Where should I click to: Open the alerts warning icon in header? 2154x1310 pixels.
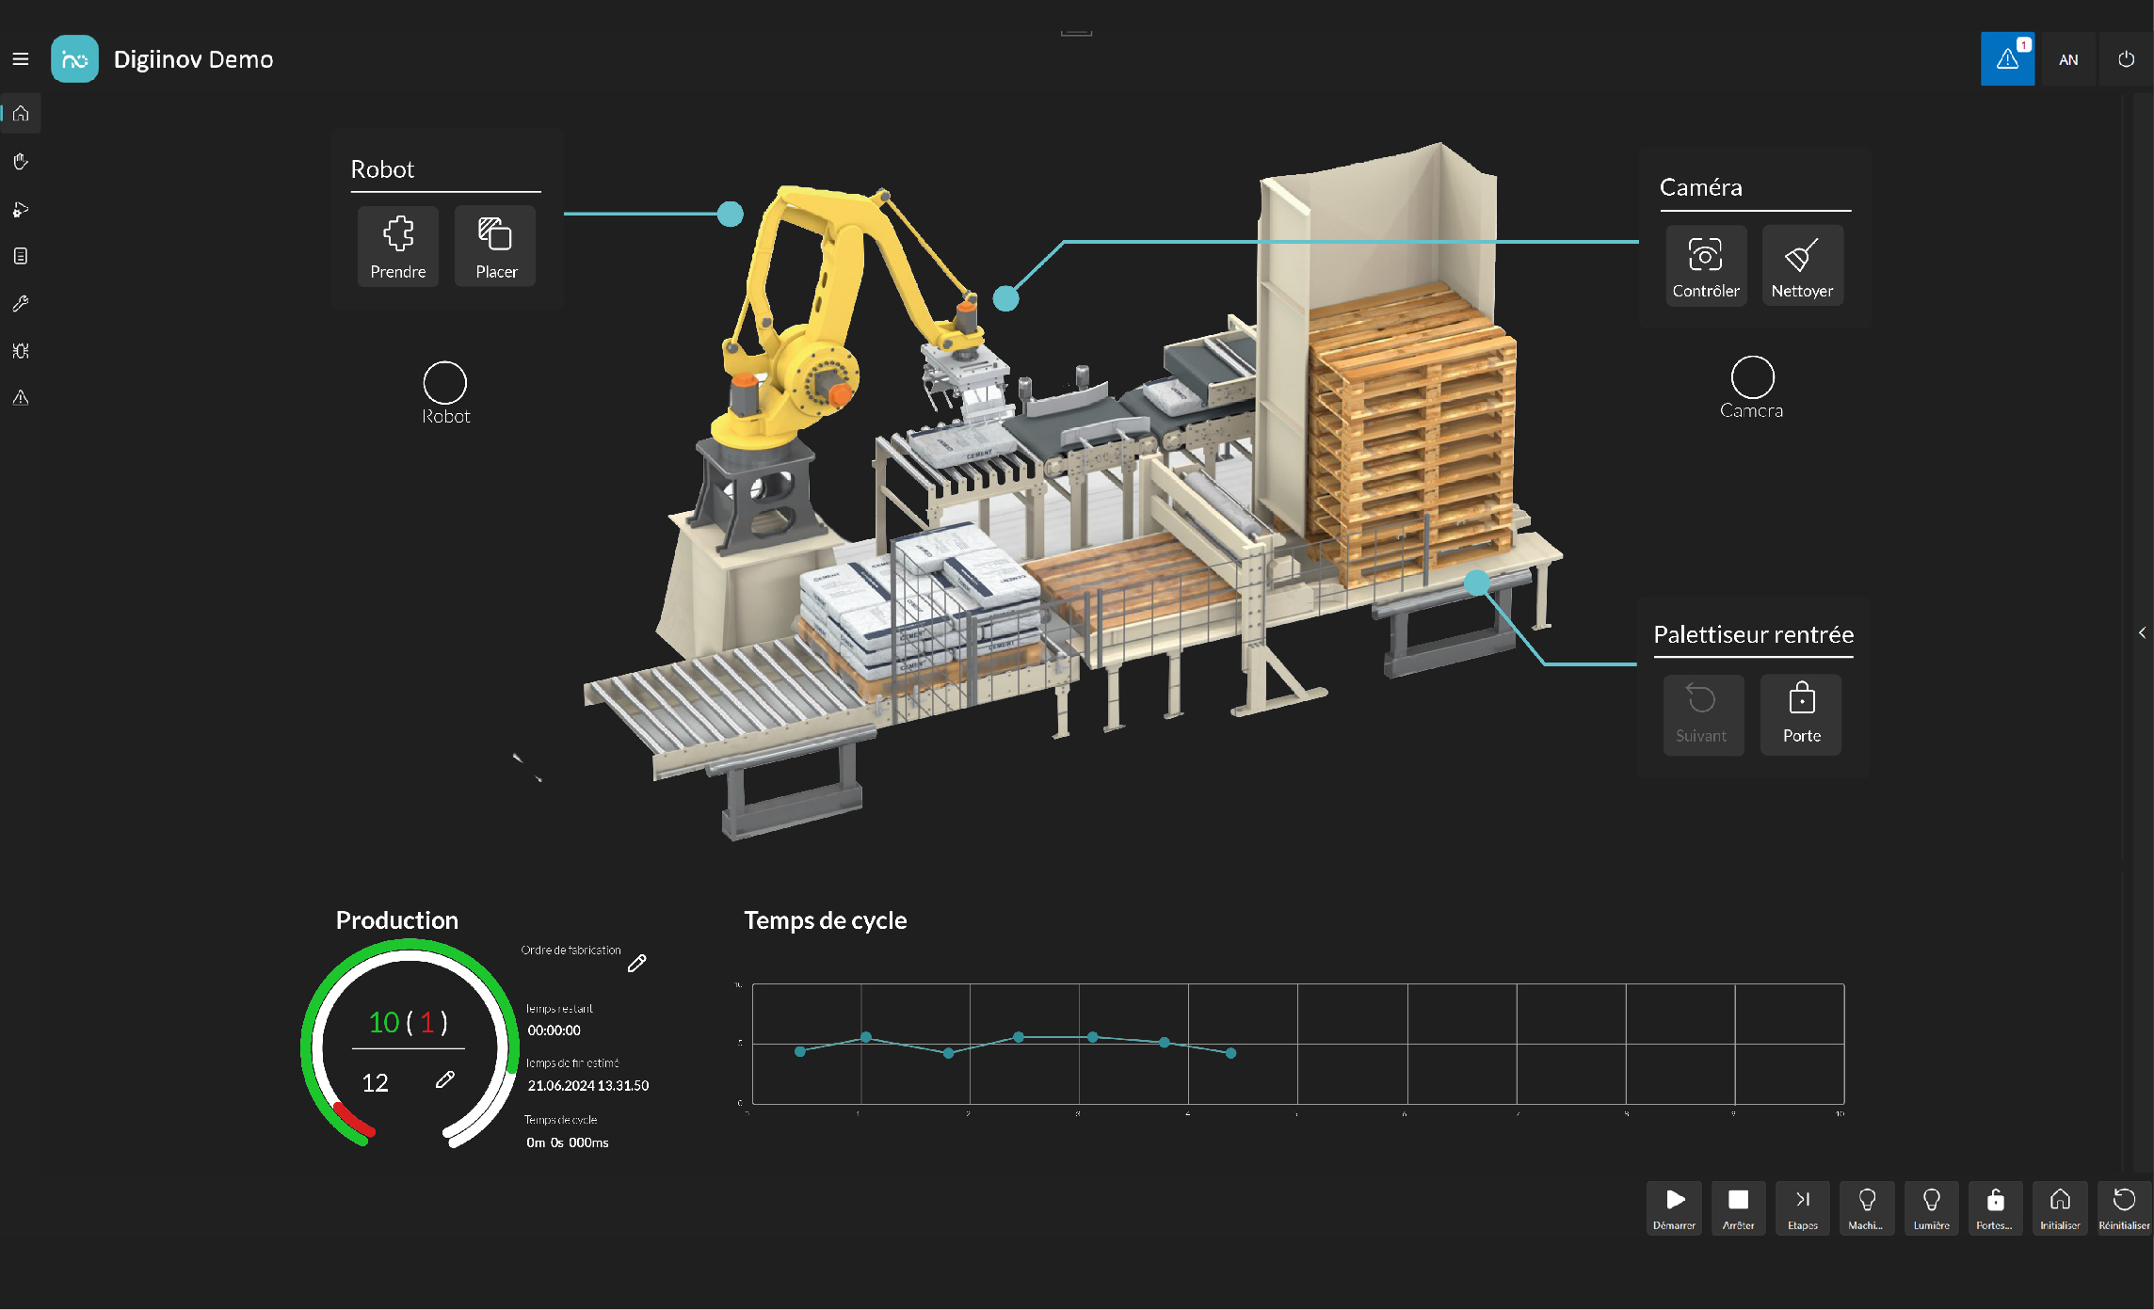tap(2007, 59)
